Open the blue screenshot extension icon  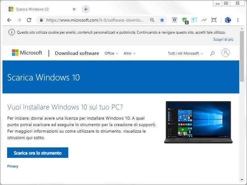(x=194, y=20)
